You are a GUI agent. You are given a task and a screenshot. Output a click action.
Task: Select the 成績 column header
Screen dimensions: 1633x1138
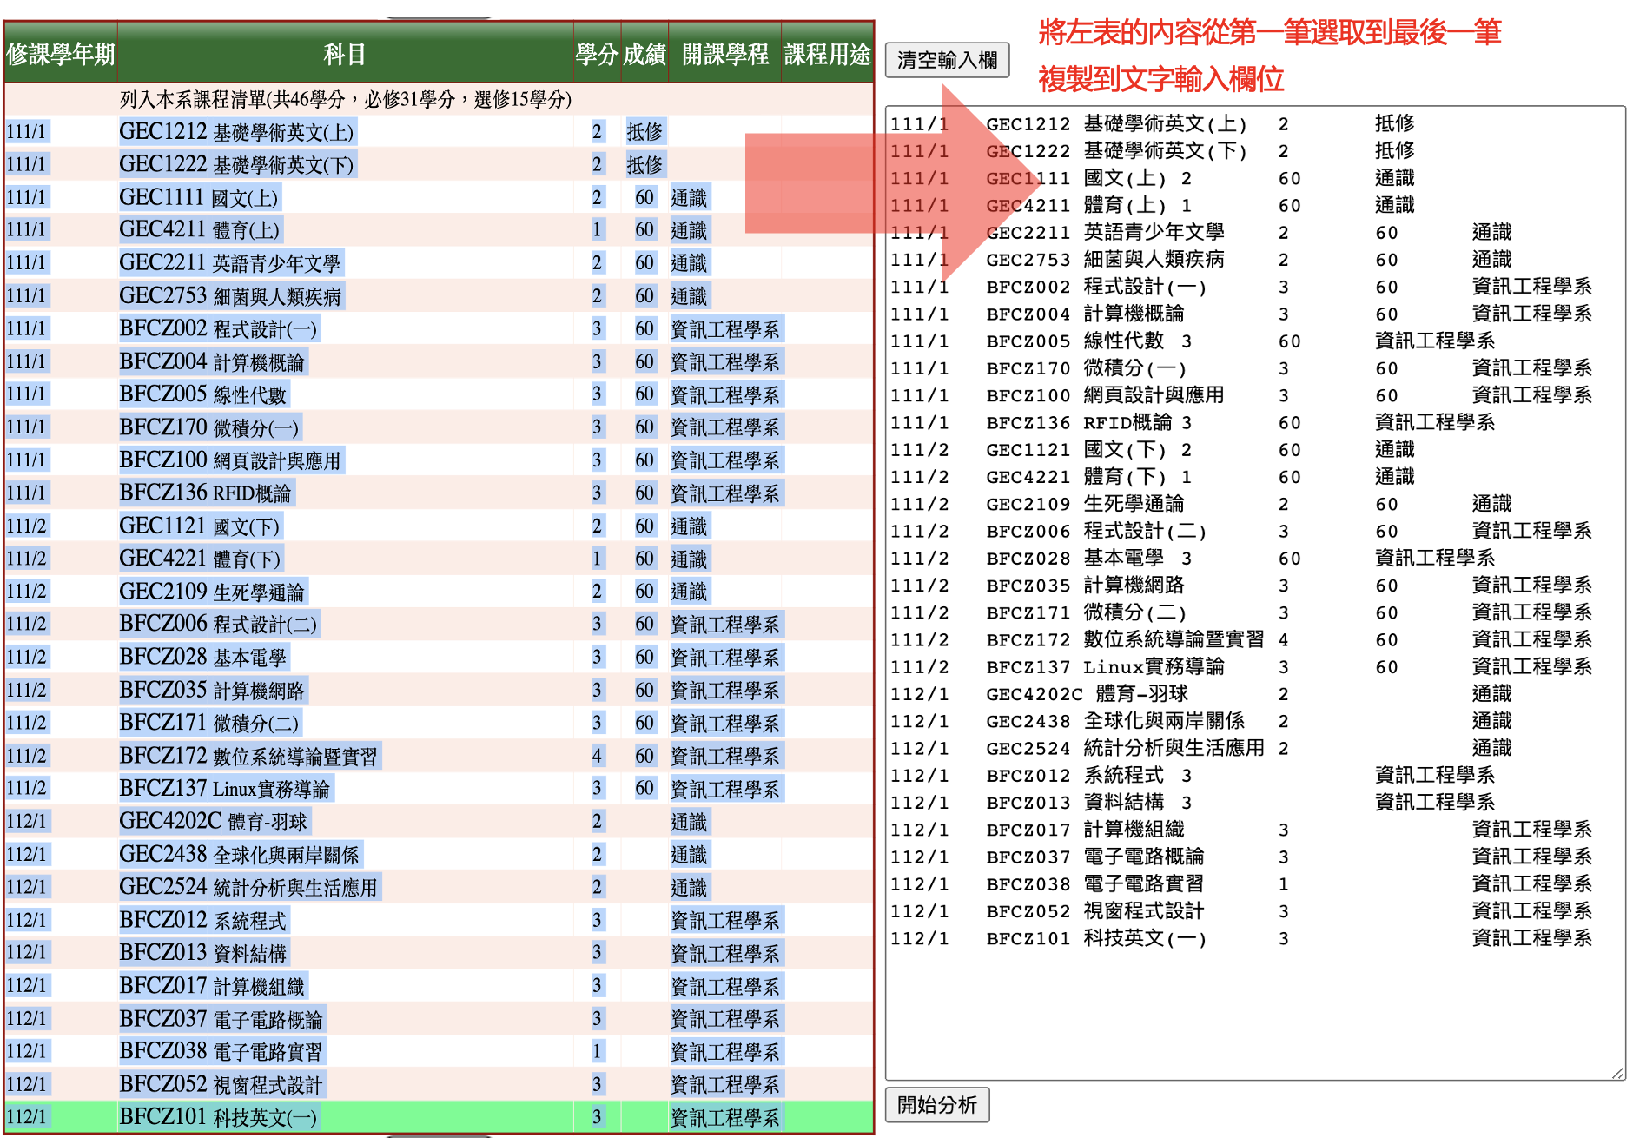click(645, 55)
